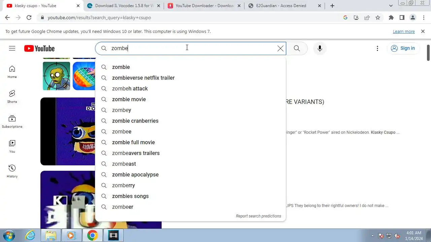Choose the "zombeer" suggestion
The width and height of the screenshot is (431, 242).
[191, 207]
